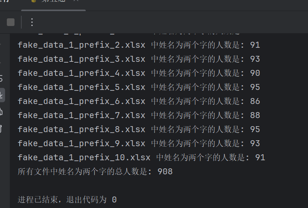
Task: Click the fake_data_1_prefix_8.xlsx output line
Action: 139,129
